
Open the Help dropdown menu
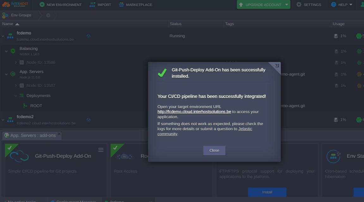tap(342, 5)
